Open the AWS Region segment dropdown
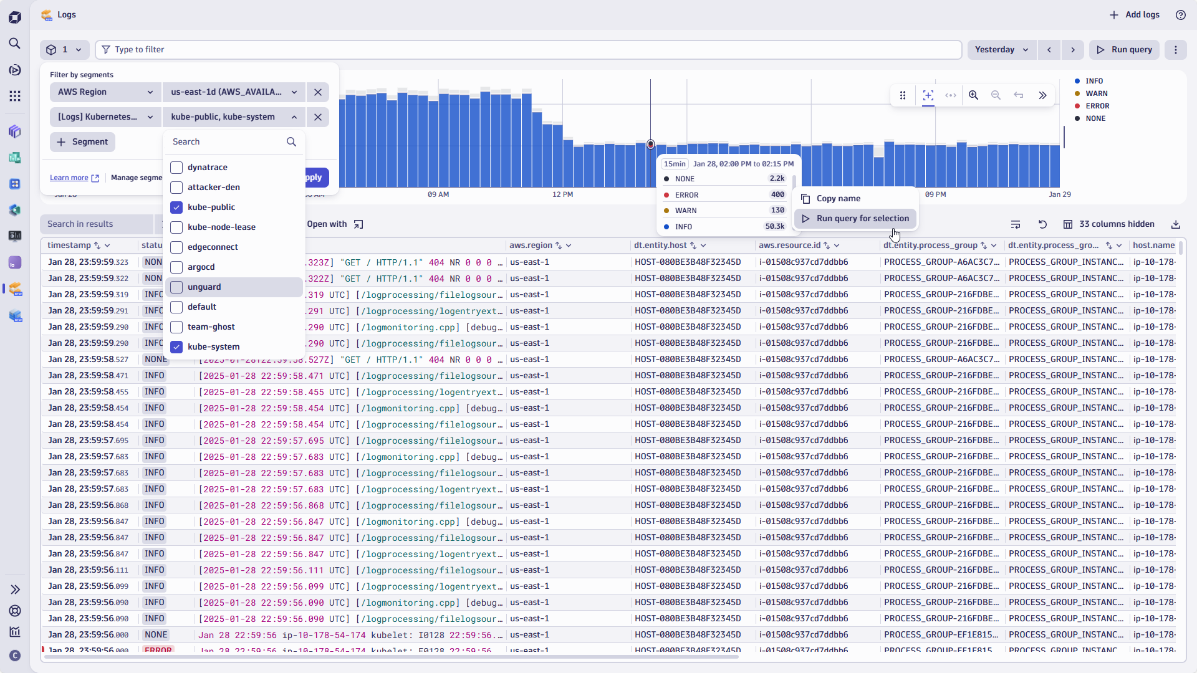1197x673 pixels. pos(105,92)
